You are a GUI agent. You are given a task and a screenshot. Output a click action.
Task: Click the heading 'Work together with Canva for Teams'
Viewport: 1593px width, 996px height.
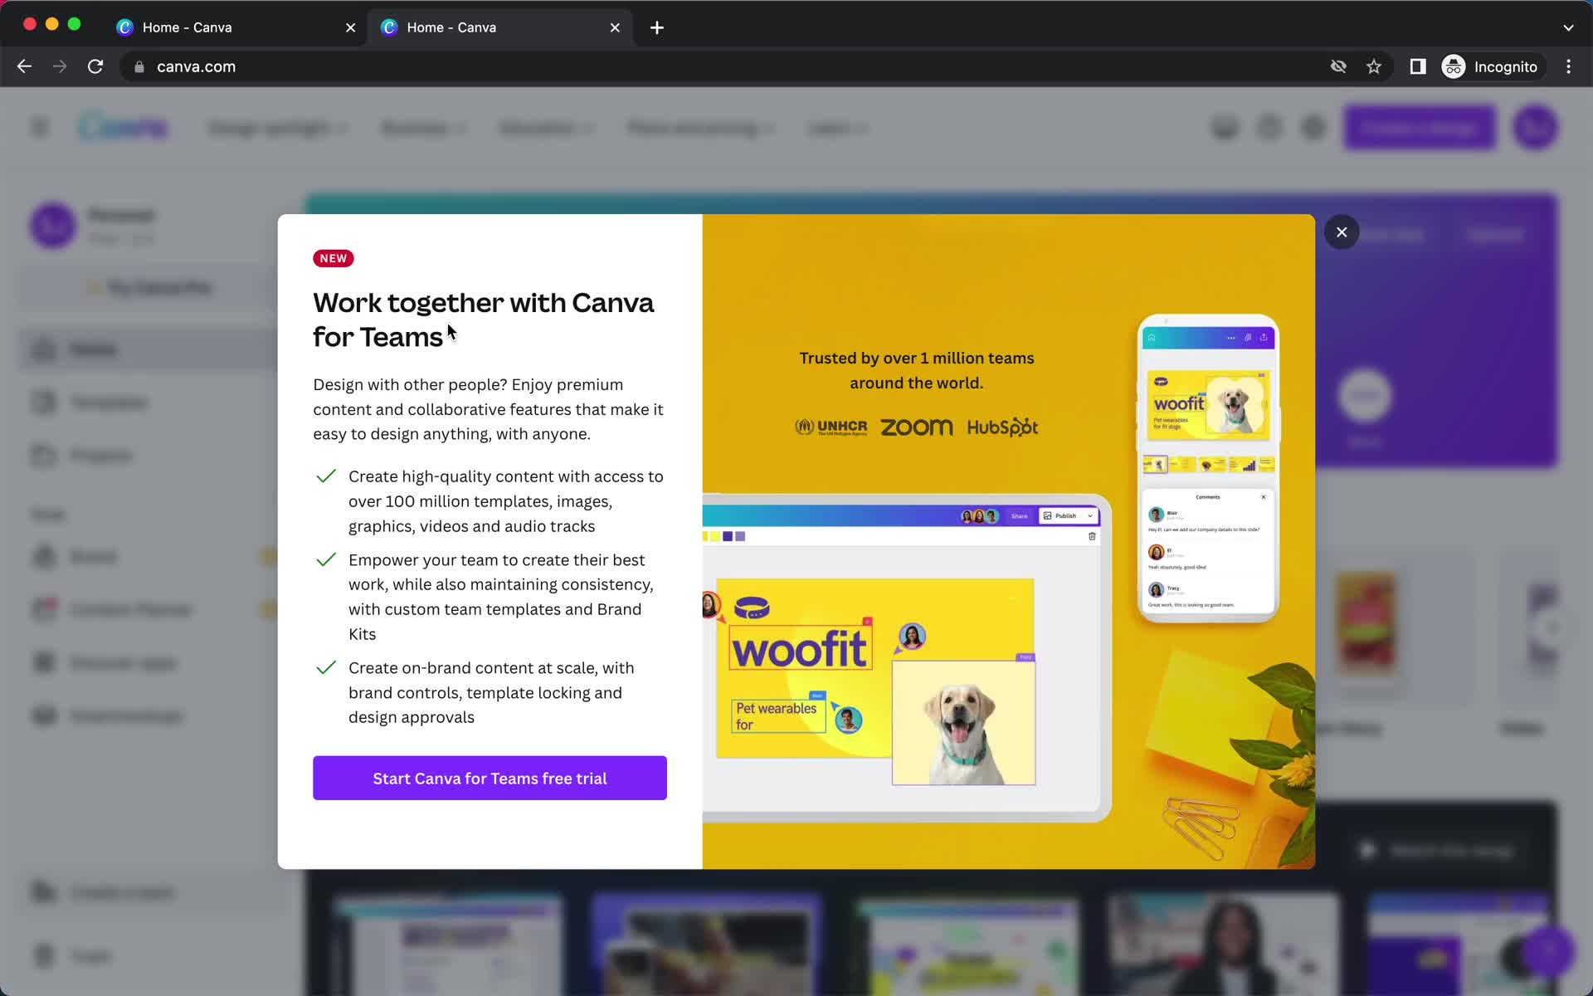point(483,320)
